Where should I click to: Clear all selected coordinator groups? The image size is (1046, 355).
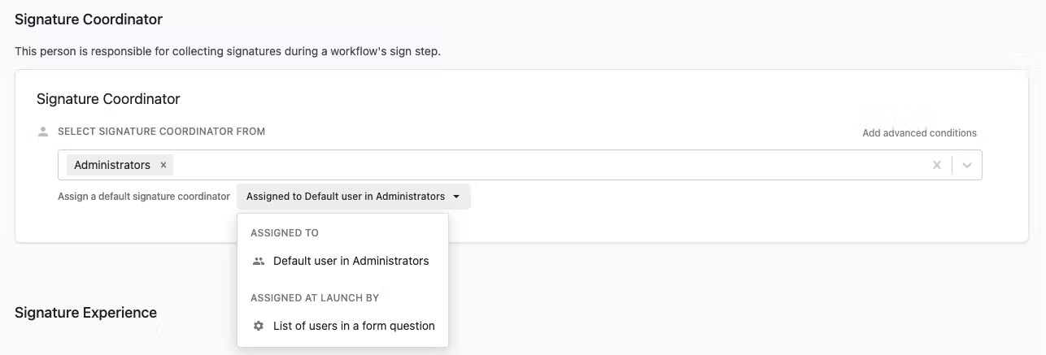tap(937, 165)
